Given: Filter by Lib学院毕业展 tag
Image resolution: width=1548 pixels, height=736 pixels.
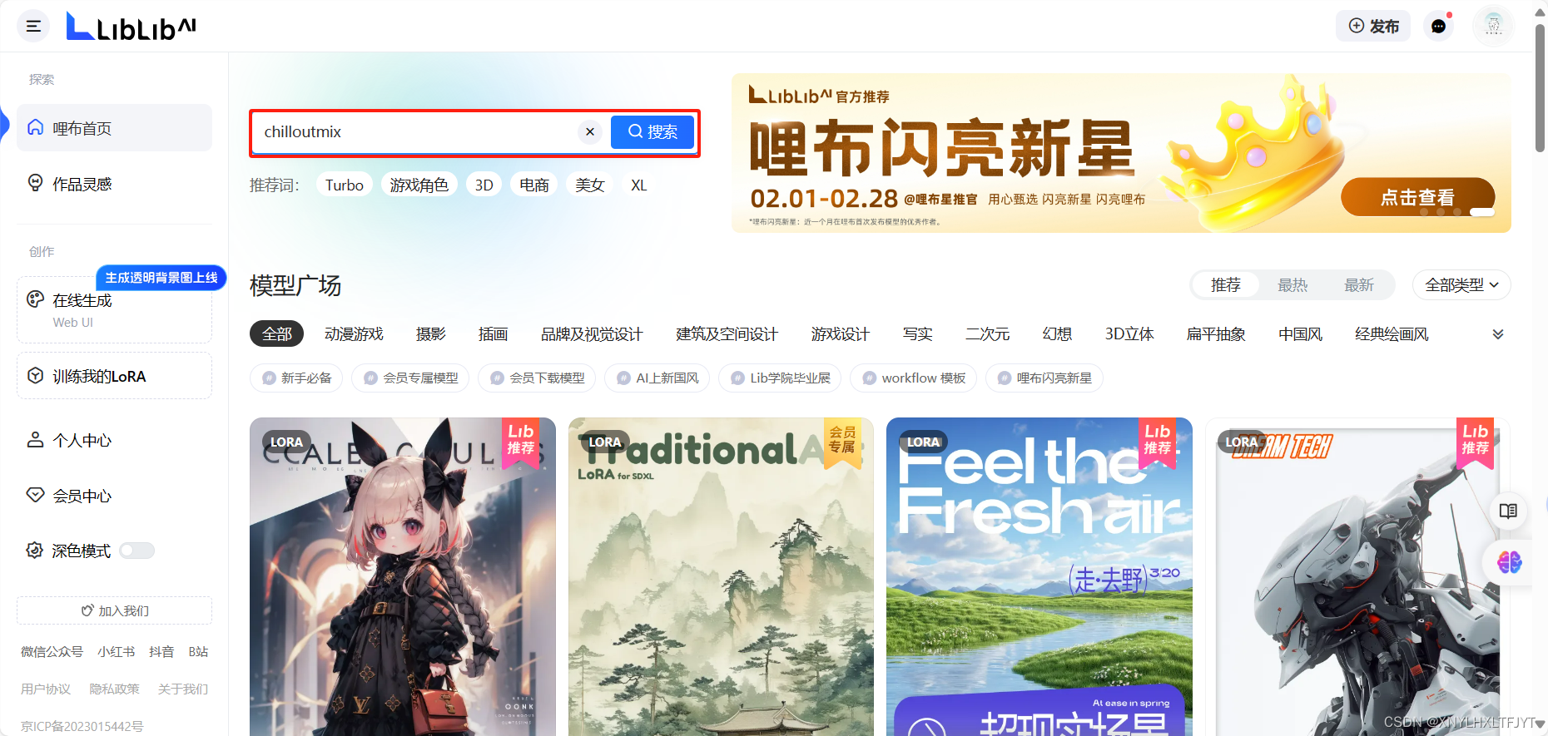Looking at the screenshot, I should (x=780, y=378).
